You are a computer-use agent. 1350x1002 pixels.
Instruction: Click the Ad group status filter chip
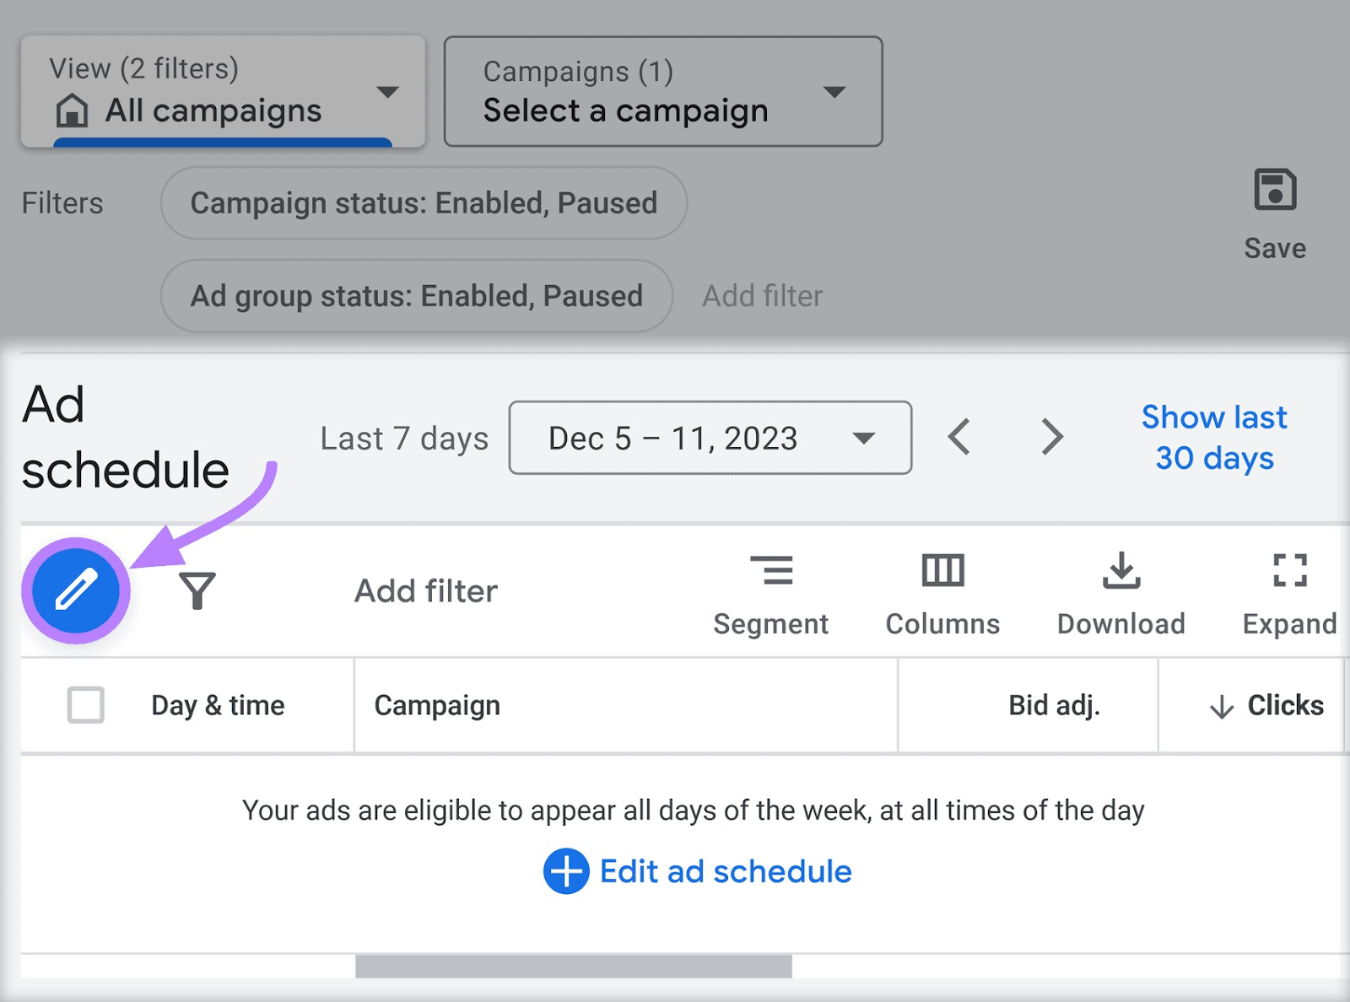point(415,296)
